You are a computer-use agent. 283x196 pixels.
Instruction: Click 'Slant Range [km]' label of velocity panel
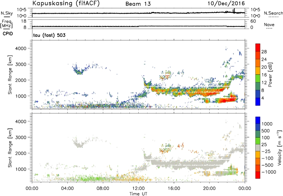pos(10,148)
